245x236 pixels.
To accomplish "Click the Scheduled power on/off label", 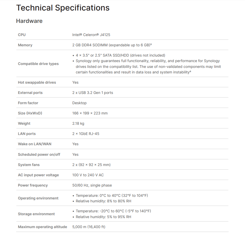I will (x=39, y=154).
